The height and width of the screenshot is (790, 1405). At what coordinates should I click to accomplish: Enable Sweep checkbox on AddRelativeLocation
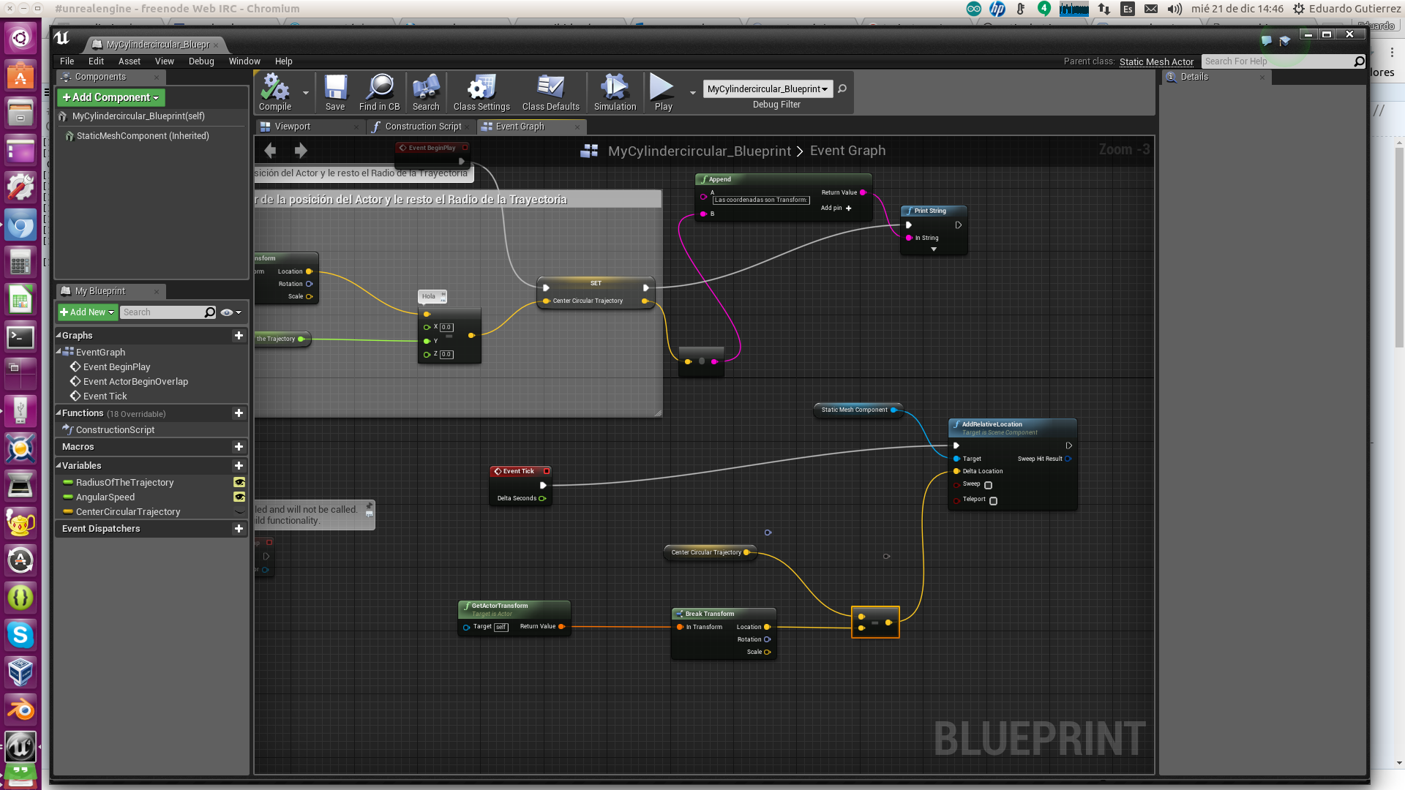988,485
